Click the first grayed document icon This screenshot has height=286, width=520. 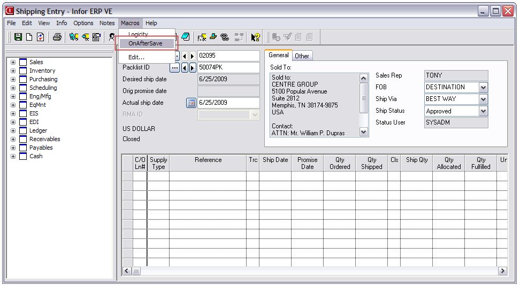click(299, 37)
